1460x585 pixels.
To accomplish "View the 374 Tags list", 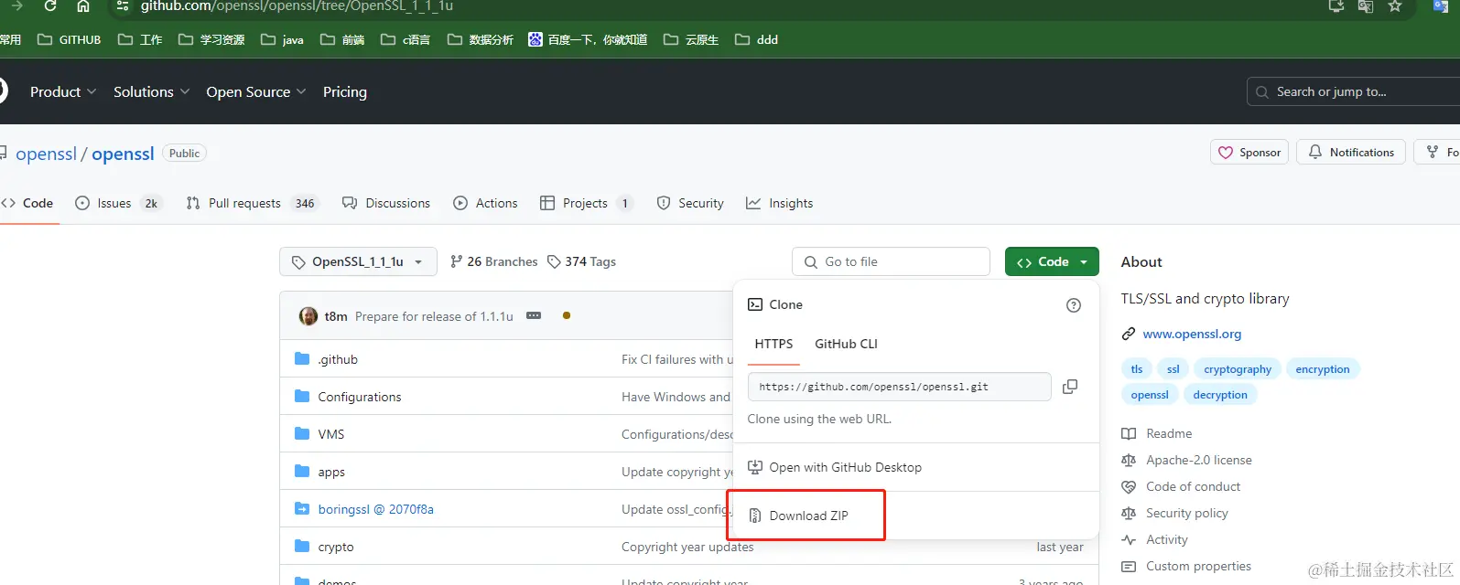I will pyautogui.click(x=581, y=261).
